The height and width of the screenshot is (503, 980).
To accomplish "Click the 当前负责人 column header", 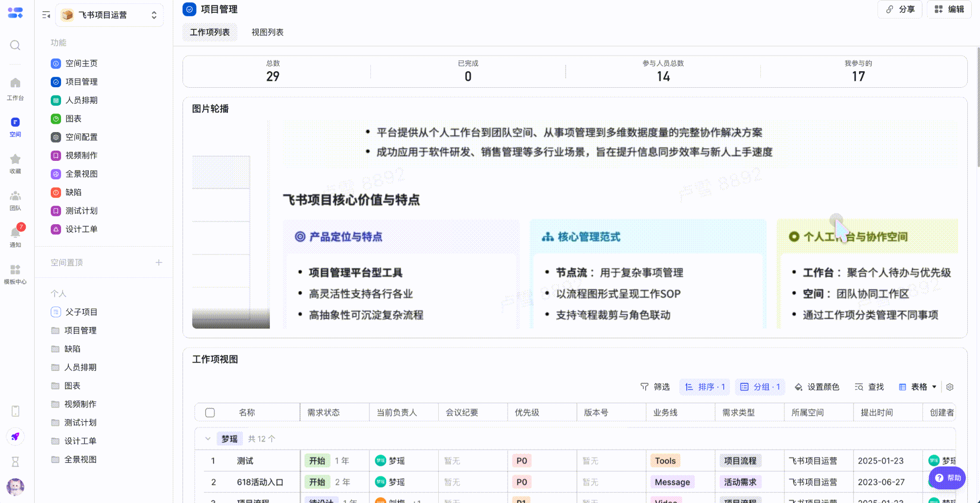I will point(404,413).
